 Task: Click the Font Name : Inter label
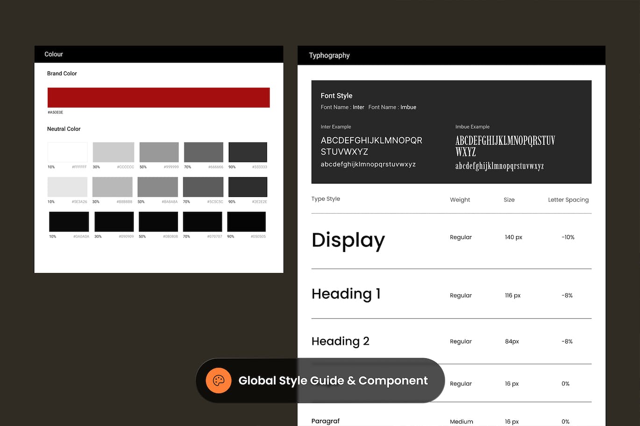pyautogui.click(x=342, y=107)
